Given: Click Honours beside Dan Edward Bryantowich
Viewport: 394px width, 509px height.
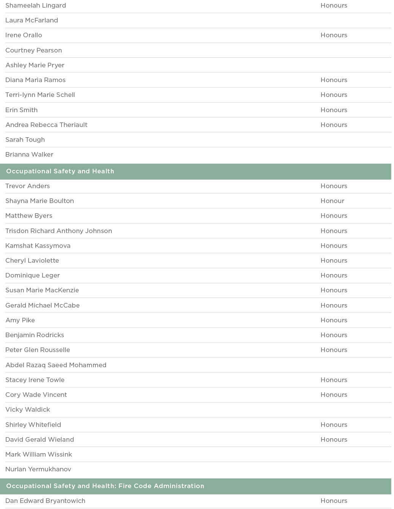Looking at the screenshot, I should click(334, 501).
